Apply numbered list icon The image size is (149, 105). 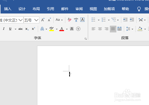[104, 20]
